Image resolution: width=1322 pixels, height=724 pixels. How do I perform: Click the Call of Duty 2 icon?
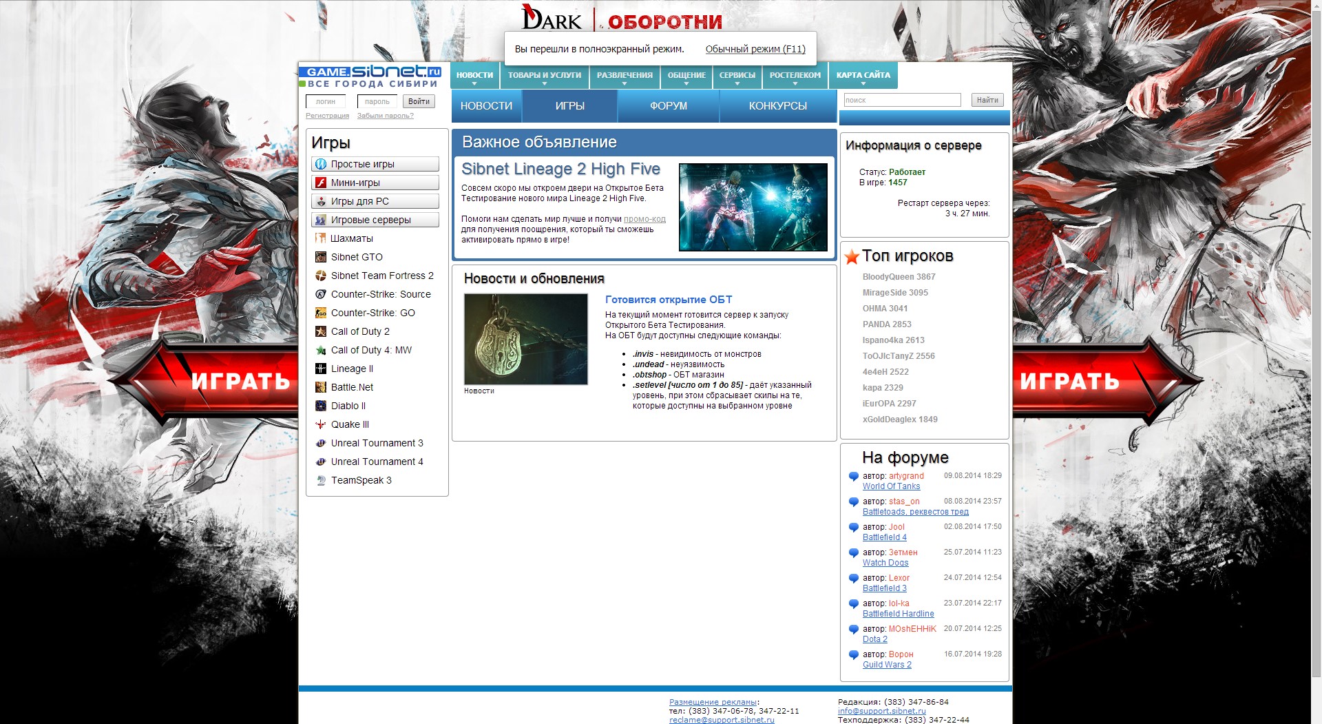point(320,331)
